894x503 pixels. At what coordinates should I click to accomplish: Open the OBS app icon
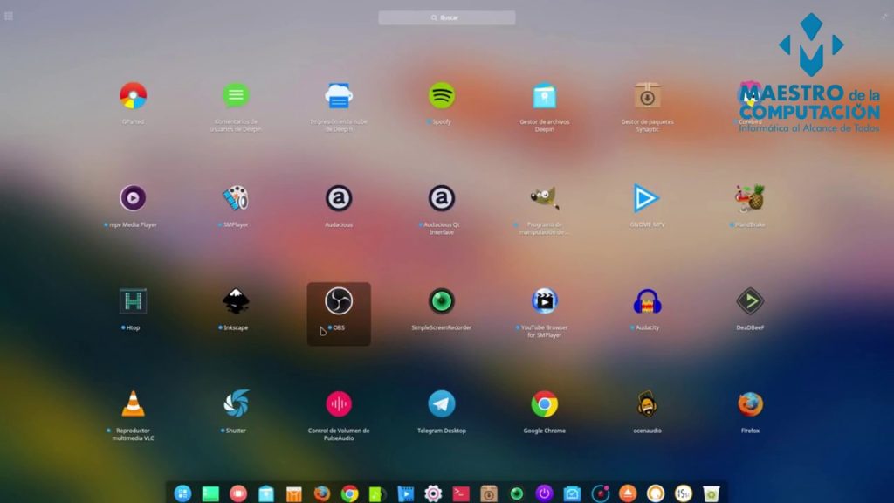pyautogui.click(x=339, y=301)
